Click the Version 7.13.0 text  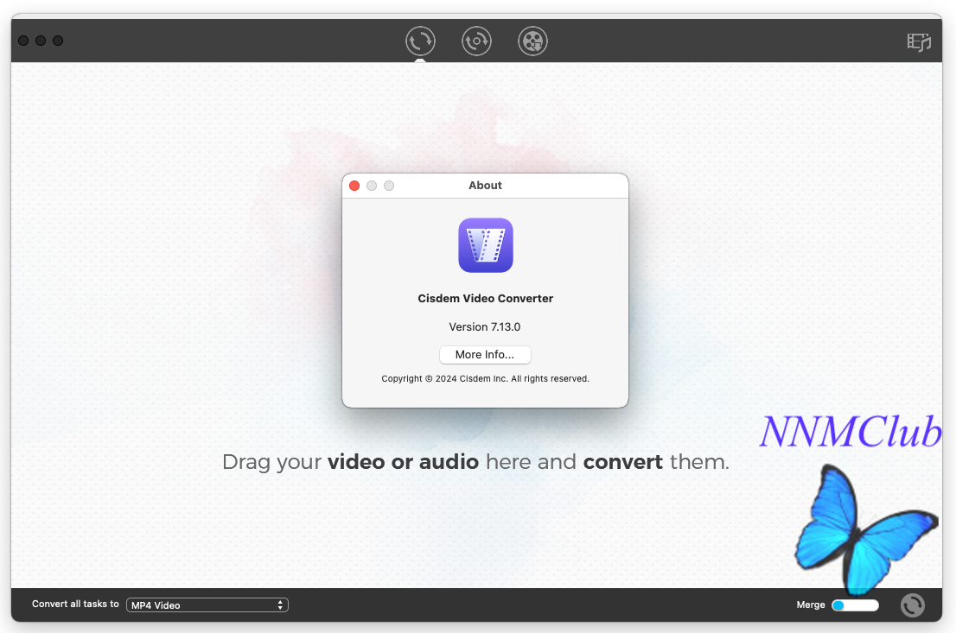click(x=485, y=327)
